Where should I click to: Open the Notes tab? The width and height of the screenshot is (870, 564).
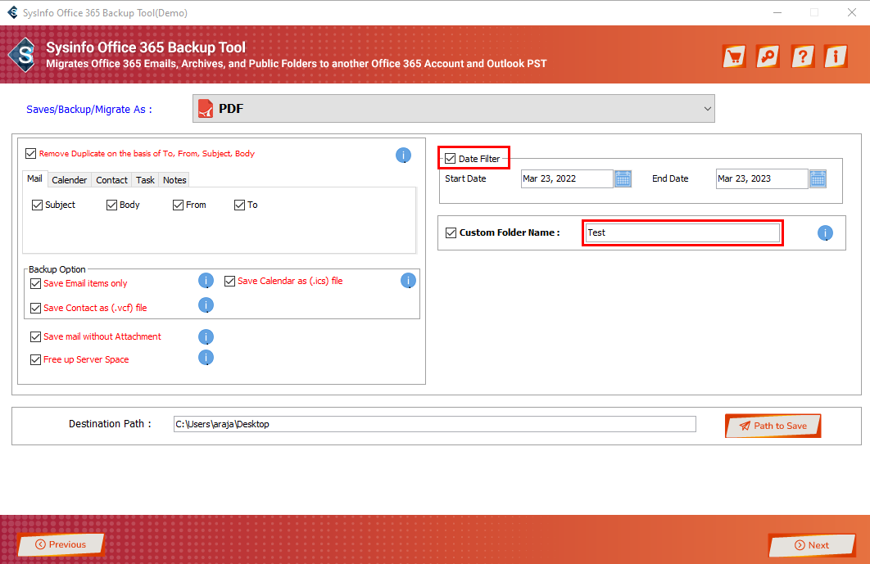[x=174, y=180]
